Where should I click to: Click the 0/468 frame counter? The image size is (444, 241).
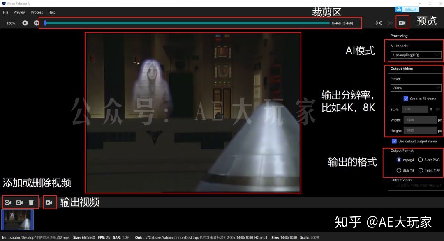pos(336,23)
